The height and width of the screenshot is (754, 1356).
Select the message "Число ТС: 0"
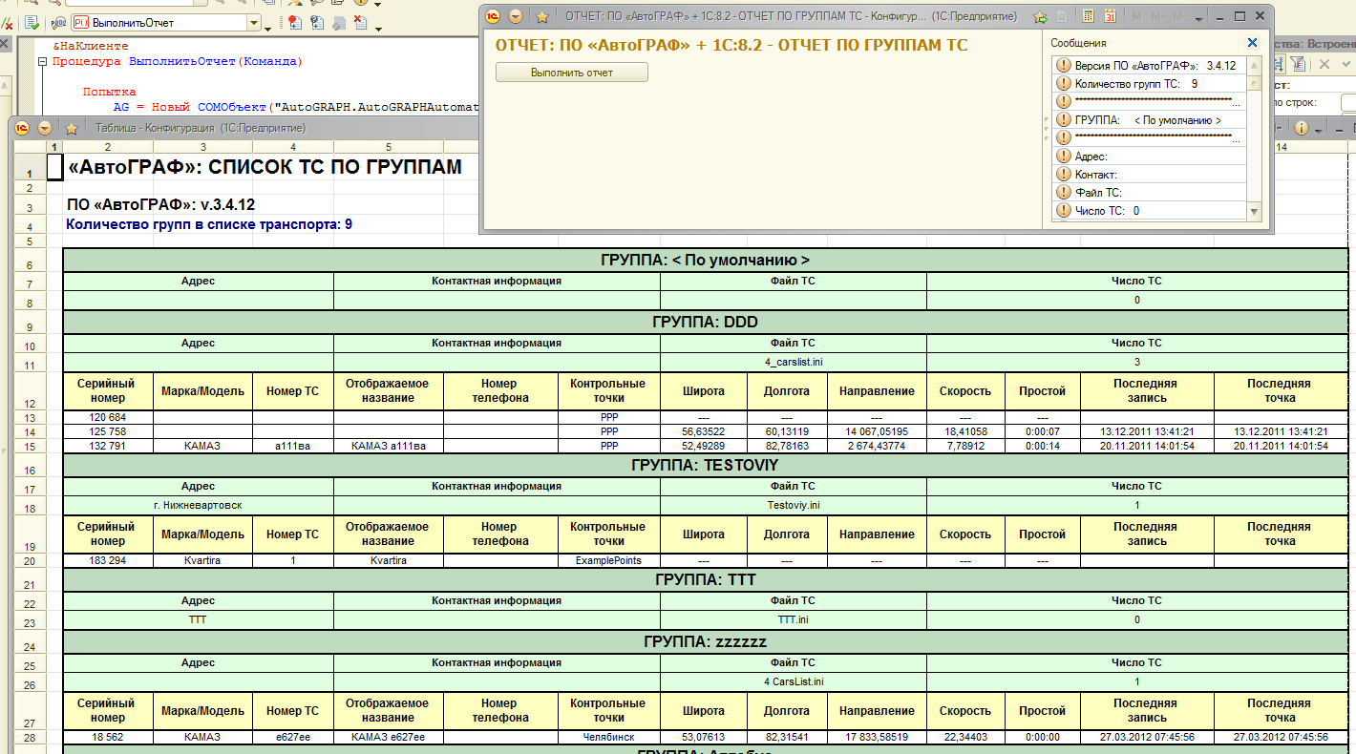(x=1150, y=211)
